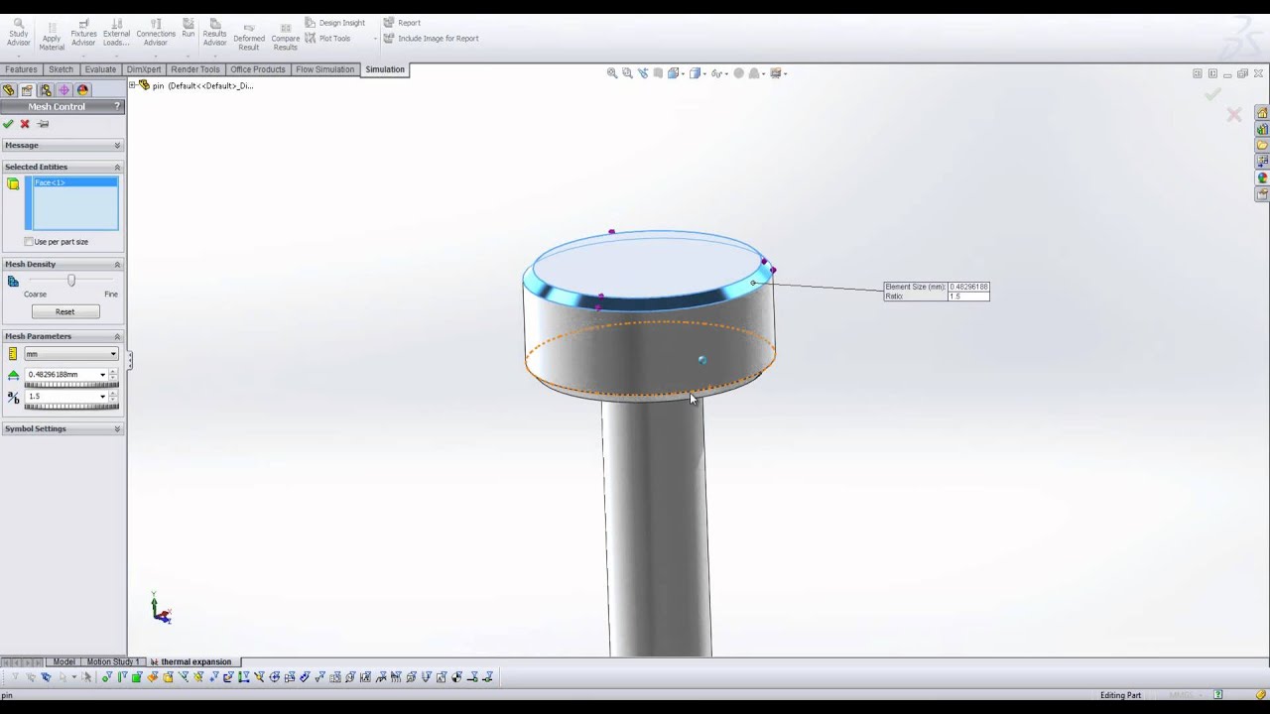Open the Study Advisor tool
This screenshot has height=714, width=1270.
[18, 32]
